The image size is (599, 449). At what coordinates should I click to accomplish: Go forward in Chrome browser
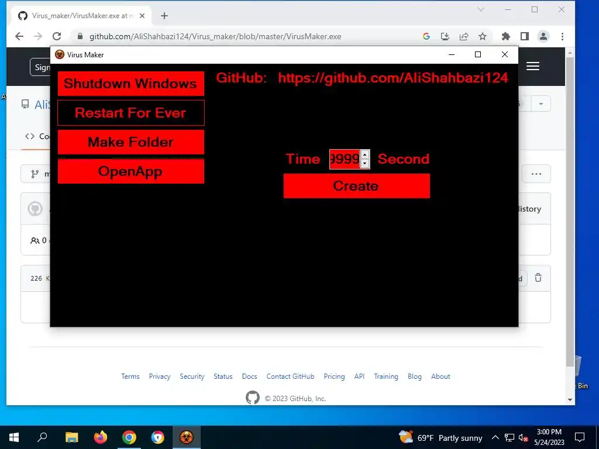tap(38, 36)
